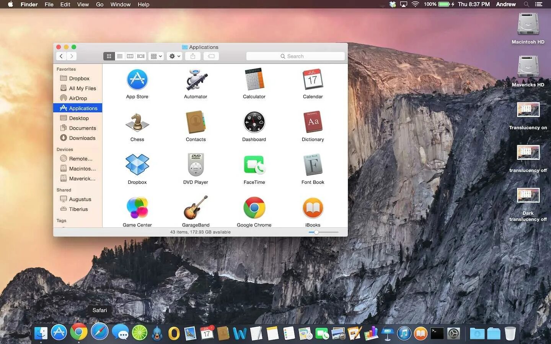Select the Font Book application icon
Image resolution: width=551 pixels, height=344 pixels.
(x=313, y=165)
